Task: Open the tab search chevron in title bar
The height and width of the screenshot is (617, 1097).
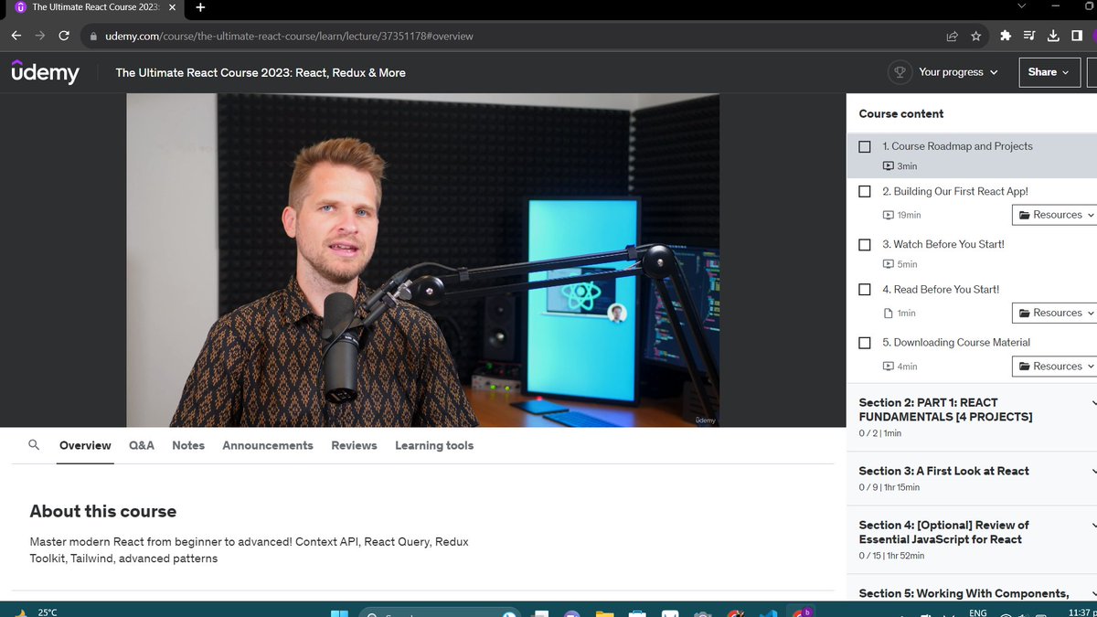Action: (x=1022, y=6)
